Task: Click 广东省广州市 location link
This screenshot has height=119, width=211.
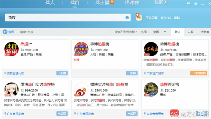Action: coord(155,73)
